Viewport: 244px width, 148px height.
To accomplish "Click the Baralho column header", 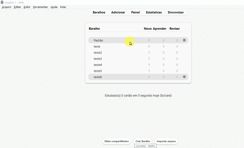I will 94,29.
